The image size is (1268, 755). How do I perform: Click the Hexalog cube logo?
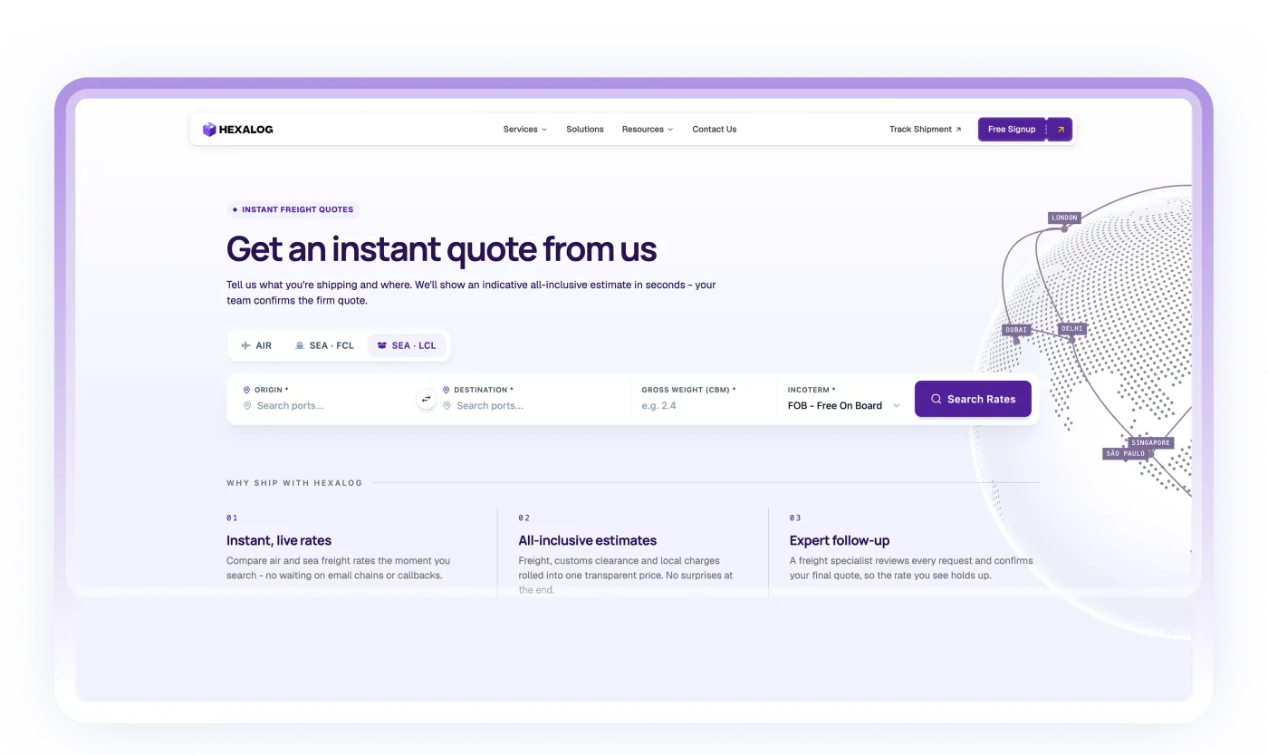[209, 130]
